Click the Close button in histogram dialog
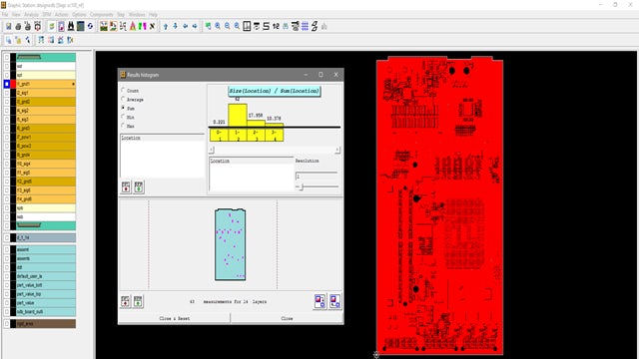Screen dimensions: 639x359 coord(287,318)
